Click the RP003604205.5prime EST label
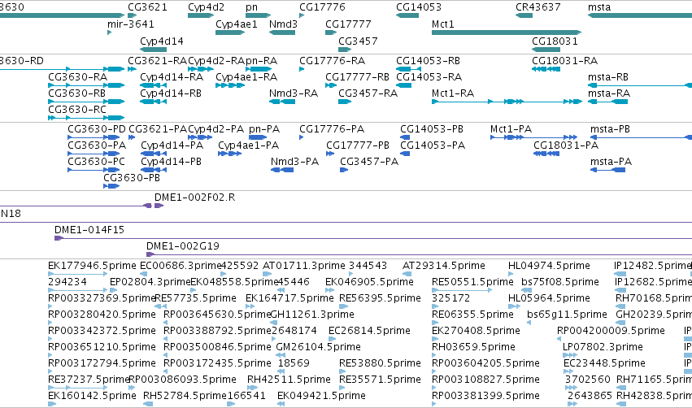Image resolution: width=692 pixels, height=408 pixels. tap(485, 363)
